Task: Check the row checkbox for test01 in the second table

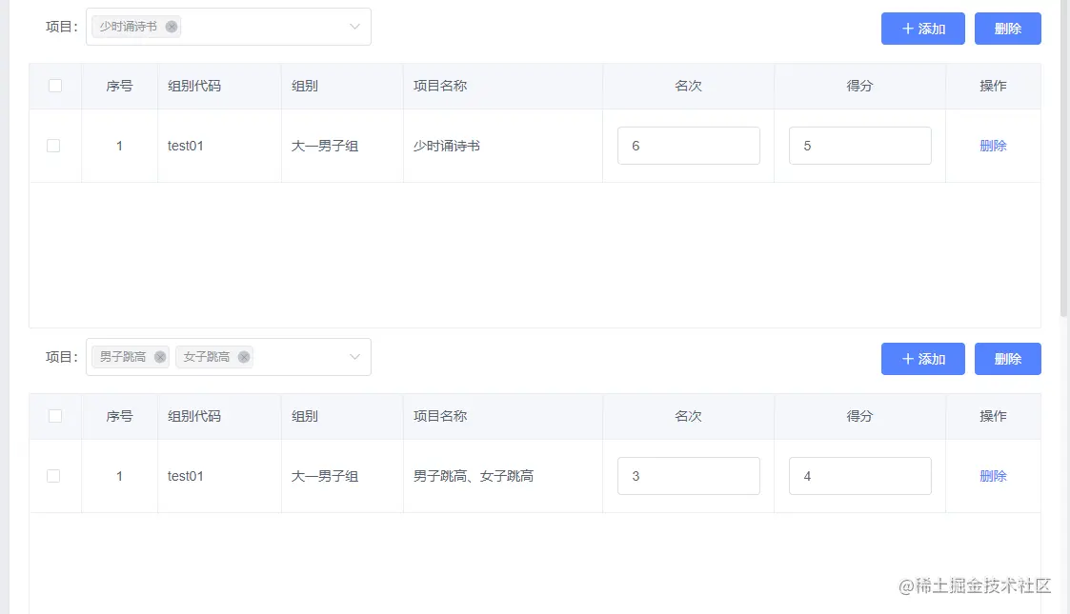Action: [x=54, y=476]
